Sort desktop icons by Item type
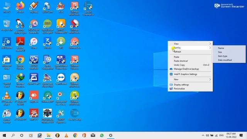The image size is (247, 139). [229, 56]
